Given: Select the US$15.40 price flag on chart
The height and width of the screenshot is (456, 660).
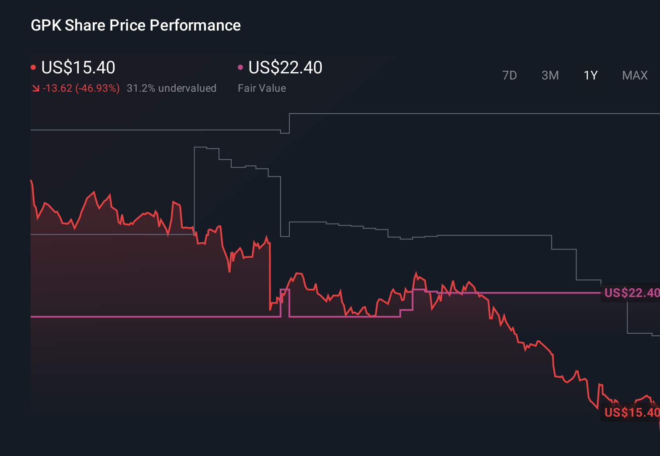Looking at the screenshot, I should [631, 412].
